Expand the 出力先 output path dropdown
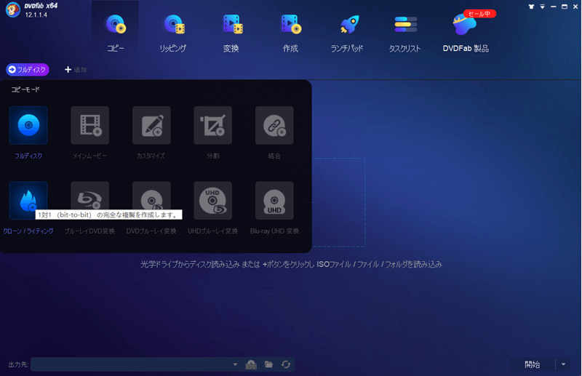582x376 pixels. pyautogui.click(x=235, y=364)
